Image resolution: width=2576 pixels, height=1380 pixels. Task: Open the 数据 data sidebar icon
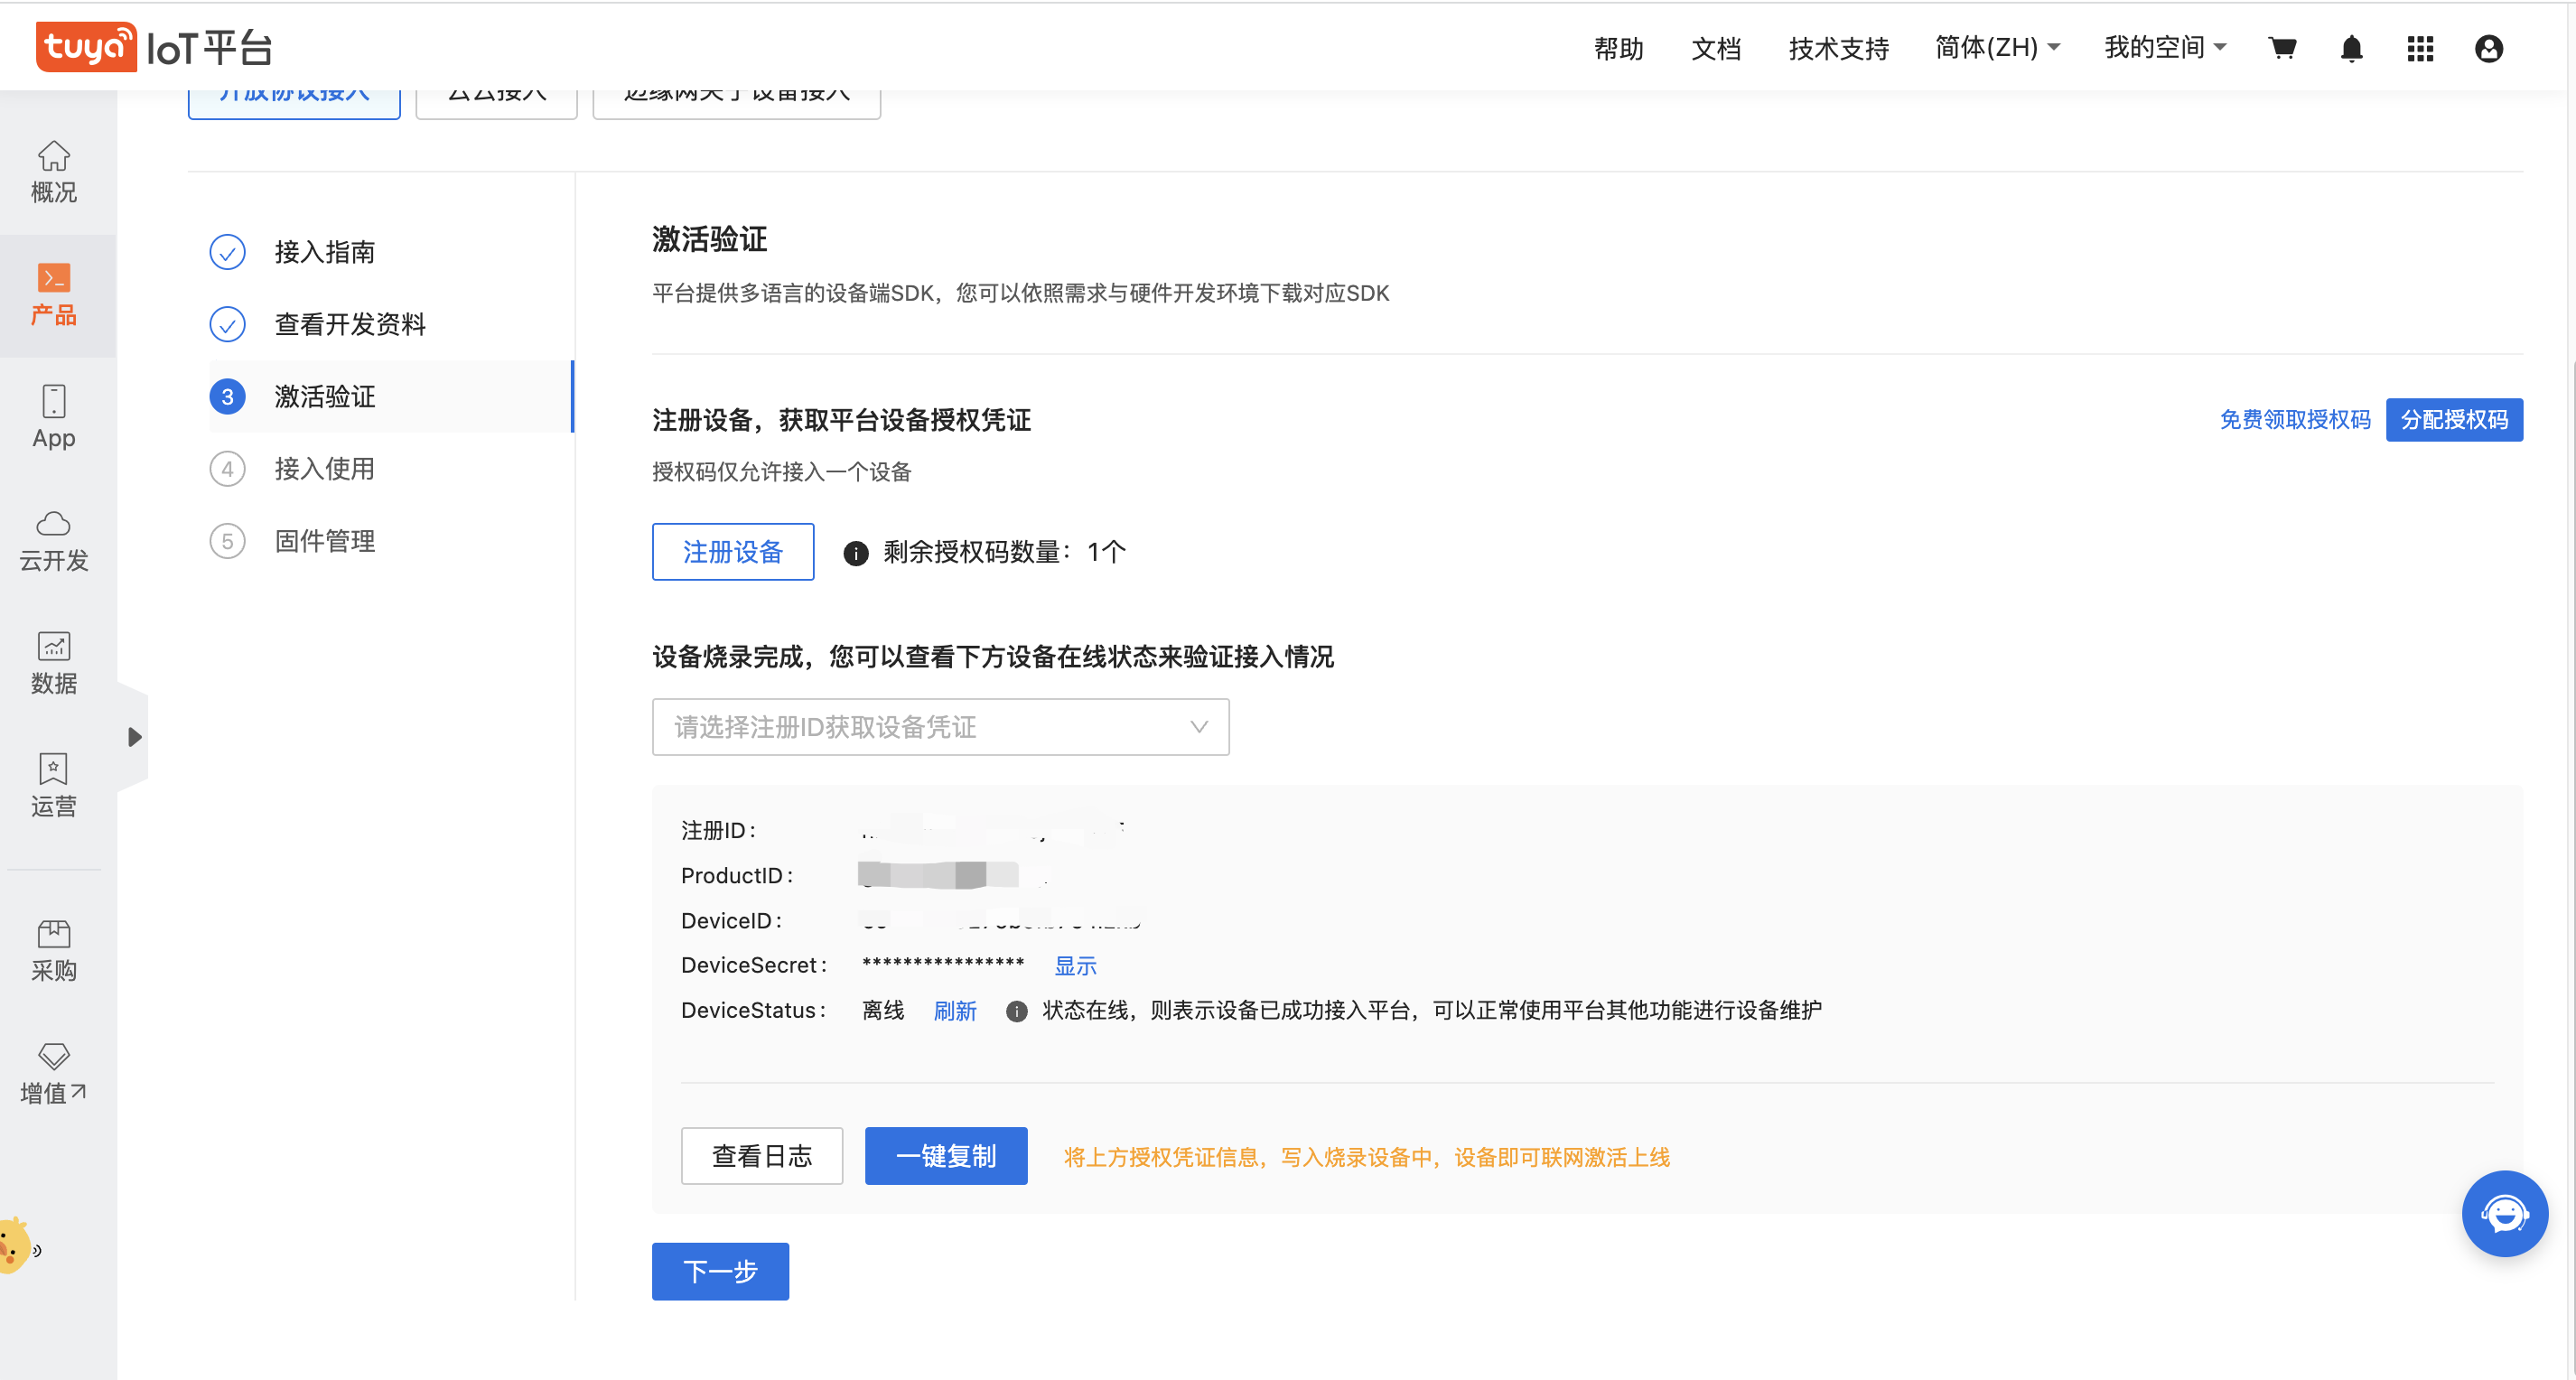click(x=54, y=663)
